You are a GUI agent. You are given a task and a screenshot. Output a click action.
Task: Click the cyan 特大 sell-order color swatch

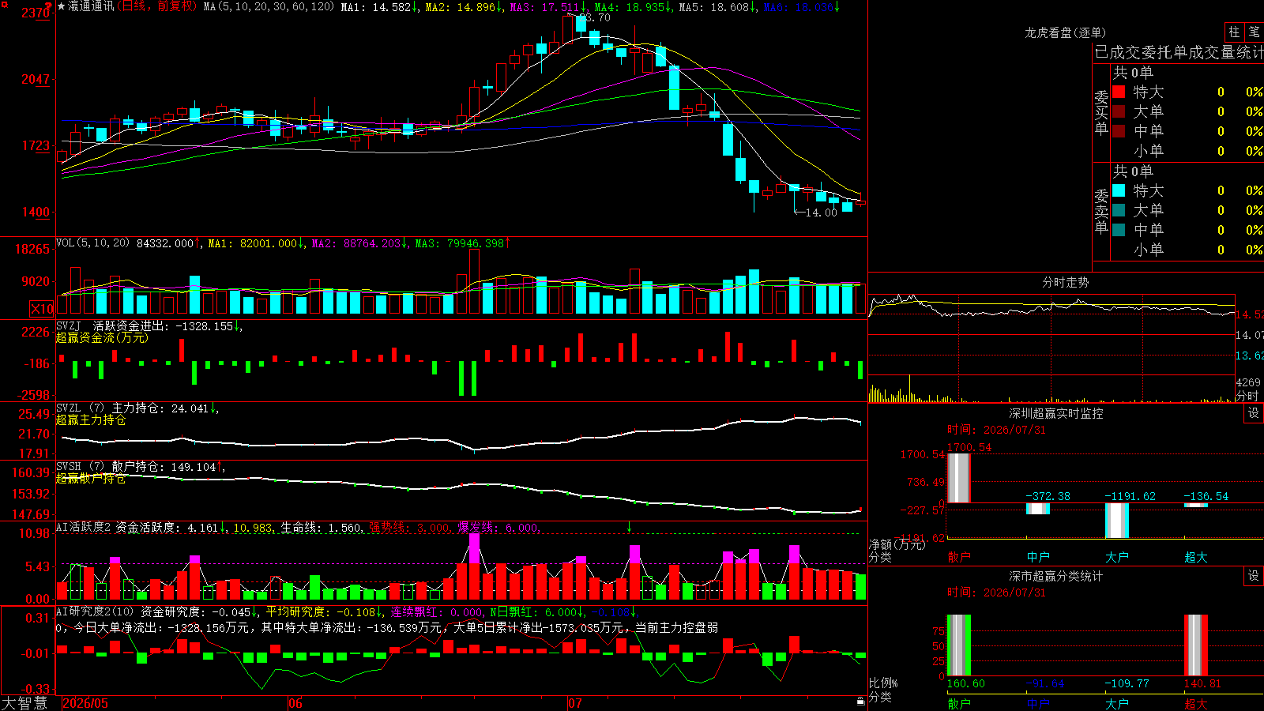pyautogui.click(x=1119, y=190)
